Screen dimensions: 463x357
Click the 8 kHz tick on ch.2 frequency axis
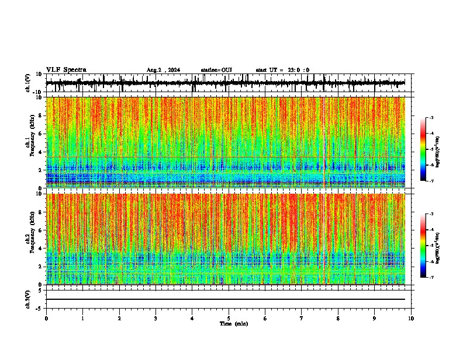(41, 212)
